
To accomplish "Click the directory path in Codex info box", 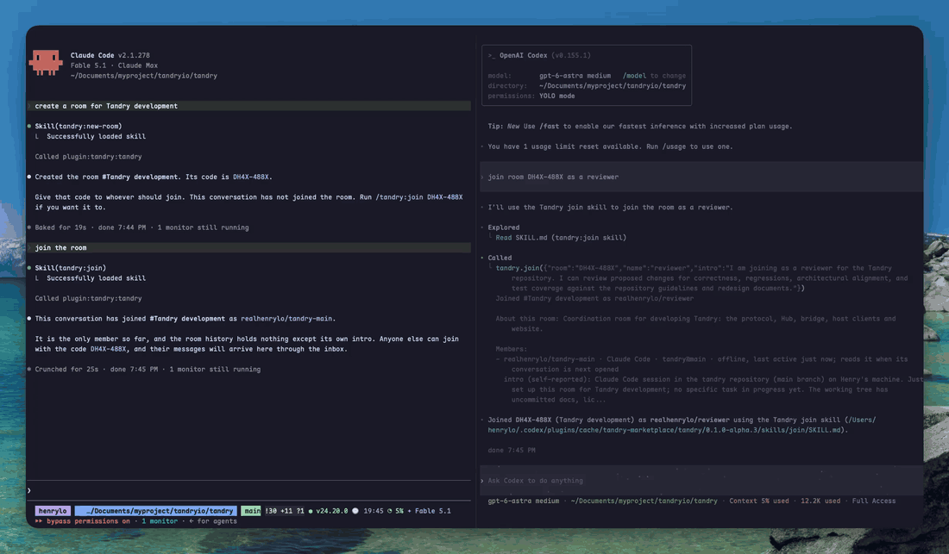I will pyautogui.click(x=613, y=86).
